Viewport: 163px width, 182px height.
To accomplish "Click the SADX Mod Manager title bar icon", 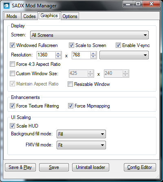I will 7,6.
